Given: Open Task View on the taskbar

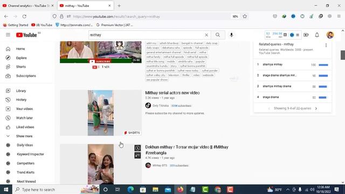Looking at the screenshot, I should click(x=118, y=189).
